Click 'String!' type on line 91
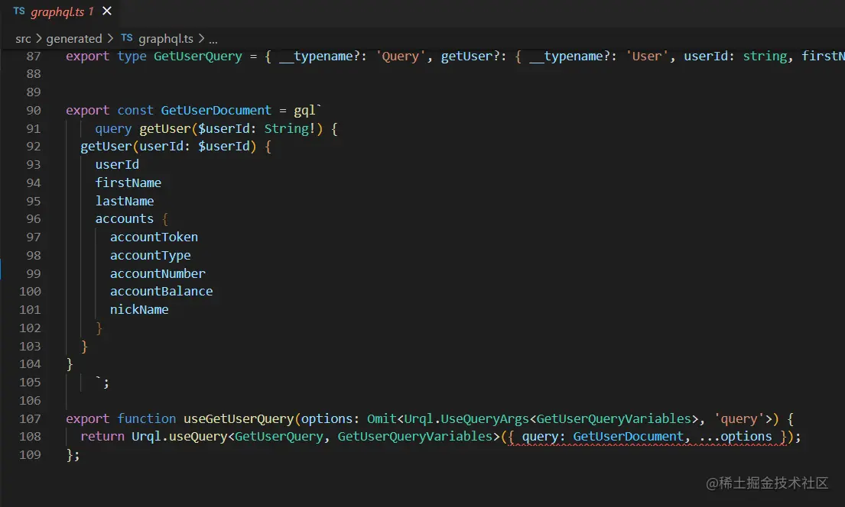This screenshot has height=507, width=845. 289,128
